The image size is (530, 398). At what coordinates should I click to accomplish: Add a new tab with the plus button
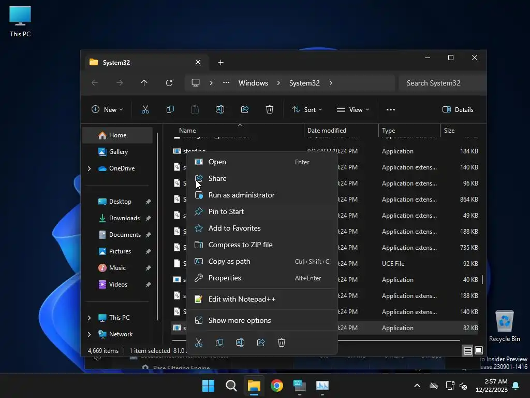(220, 63)
